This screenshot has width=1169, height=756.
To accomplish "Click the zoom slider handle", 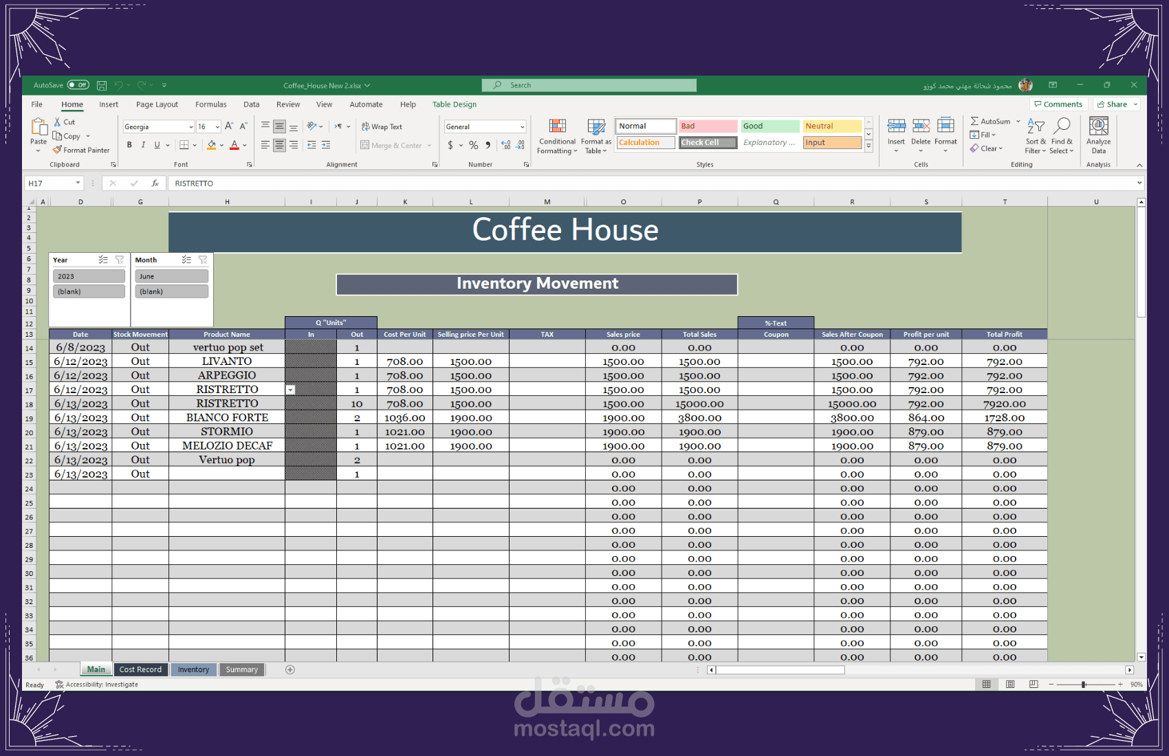I will 1084,685.
